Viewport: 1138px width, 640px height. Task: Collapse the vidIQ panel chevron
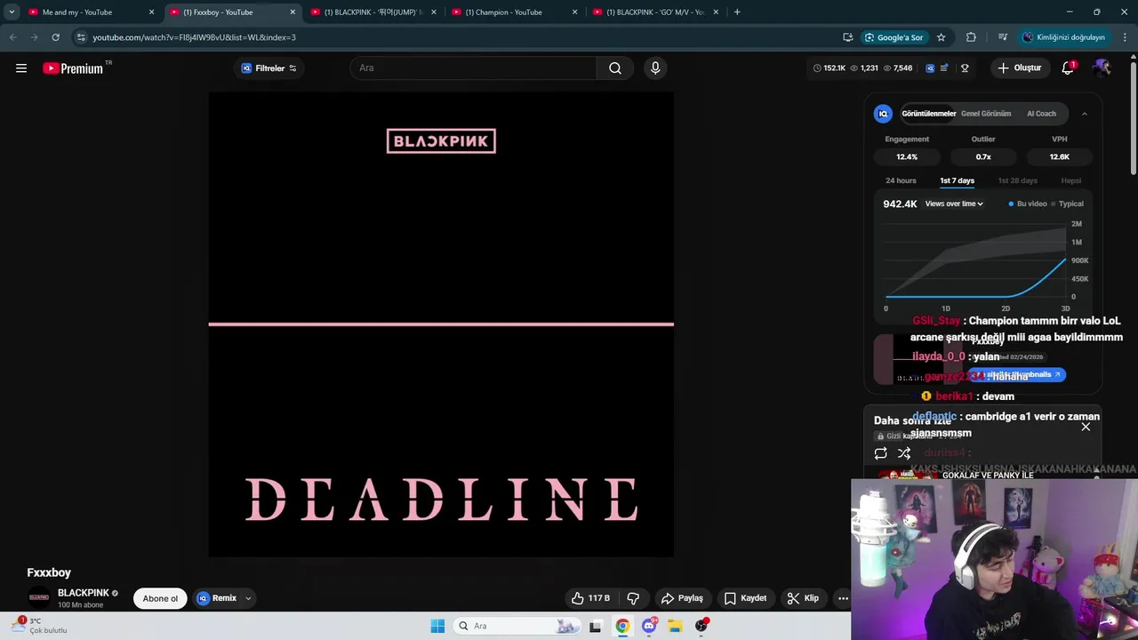pos(1084,114)
